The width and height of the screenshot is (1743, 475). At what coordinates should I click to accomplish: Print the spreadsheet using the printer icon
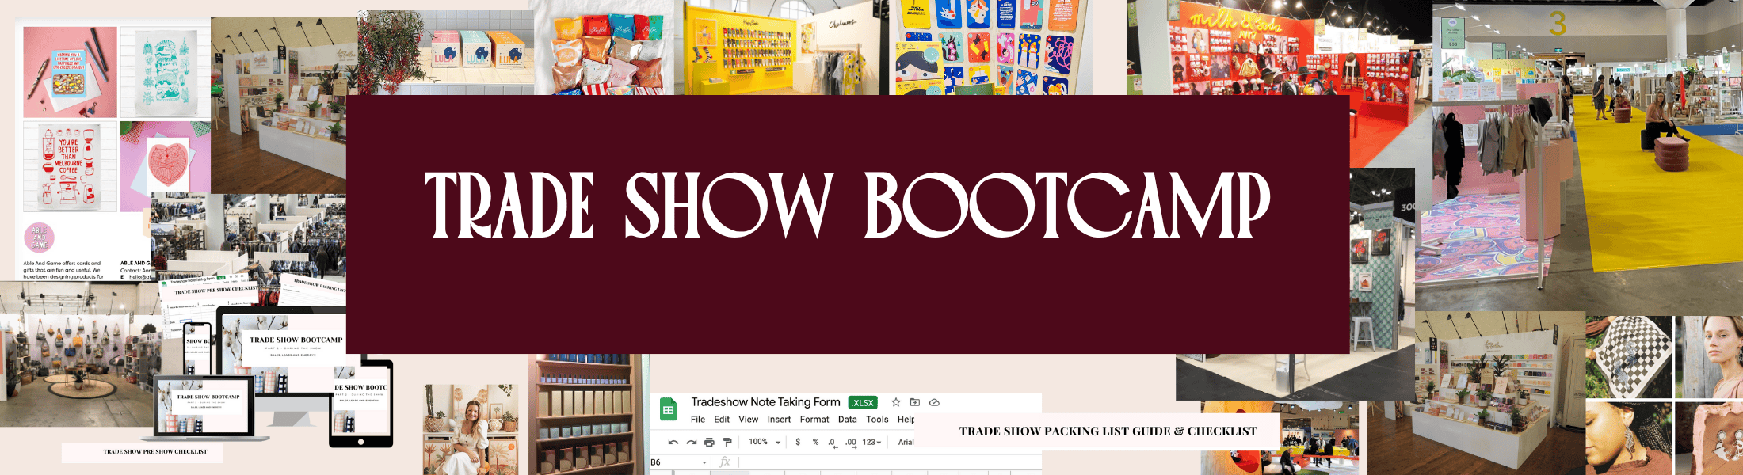tap(709, 443)
